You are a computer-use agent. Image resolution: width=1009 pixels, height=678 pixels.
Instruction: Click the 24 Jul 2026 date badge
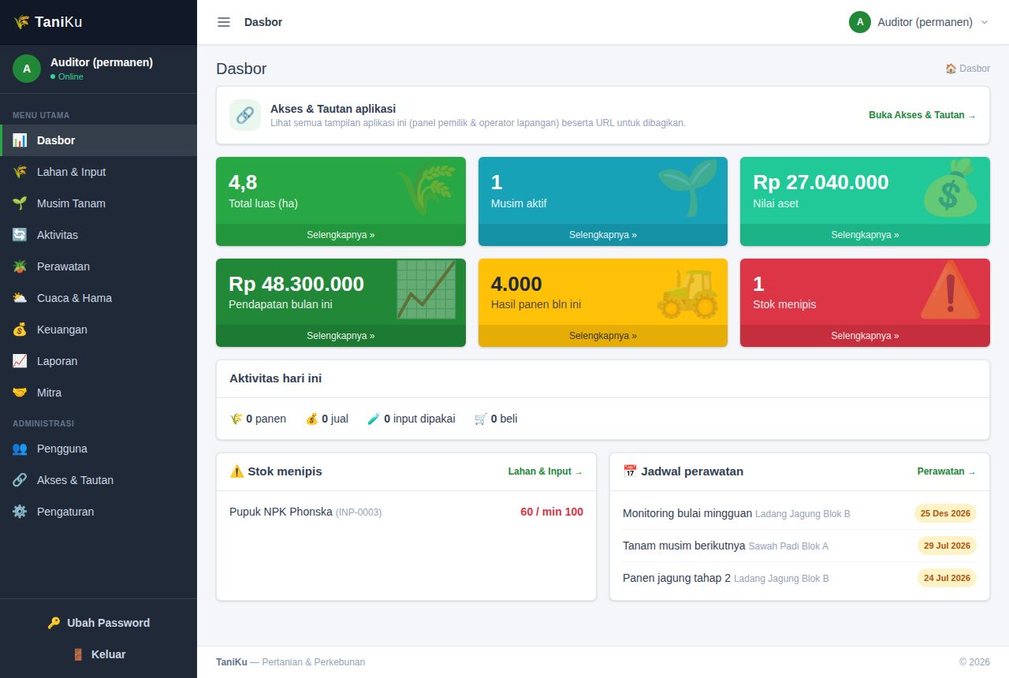(x=947, y=578)
